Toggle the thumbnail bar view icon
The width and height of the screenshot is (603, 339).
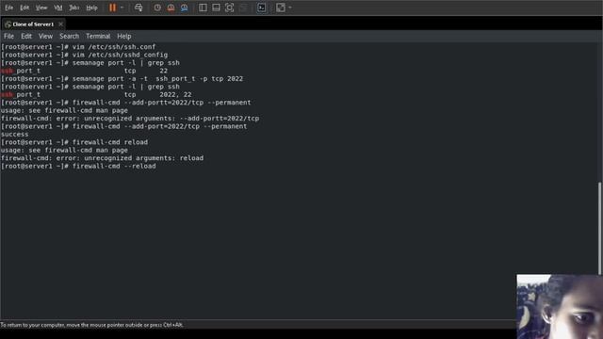(x=216, y=8)
